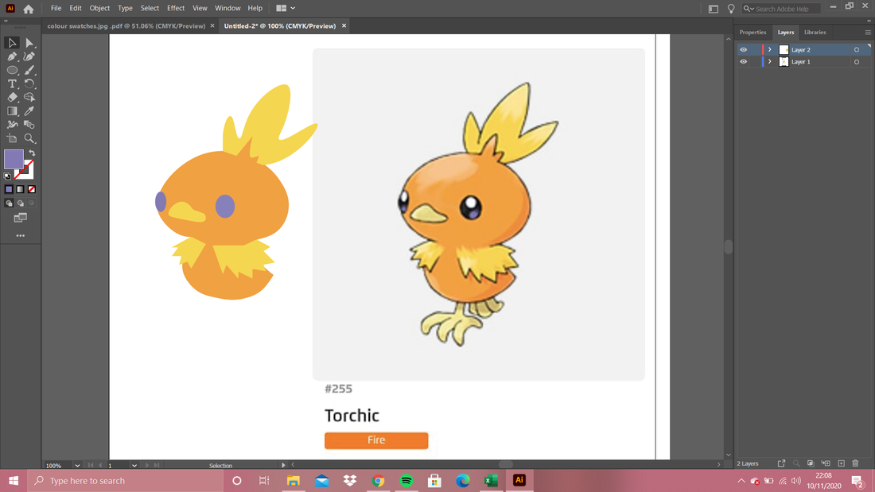Screen dimensions: 875x492
Task: Pick the Artboard tool
Action: tap(12, 138)
